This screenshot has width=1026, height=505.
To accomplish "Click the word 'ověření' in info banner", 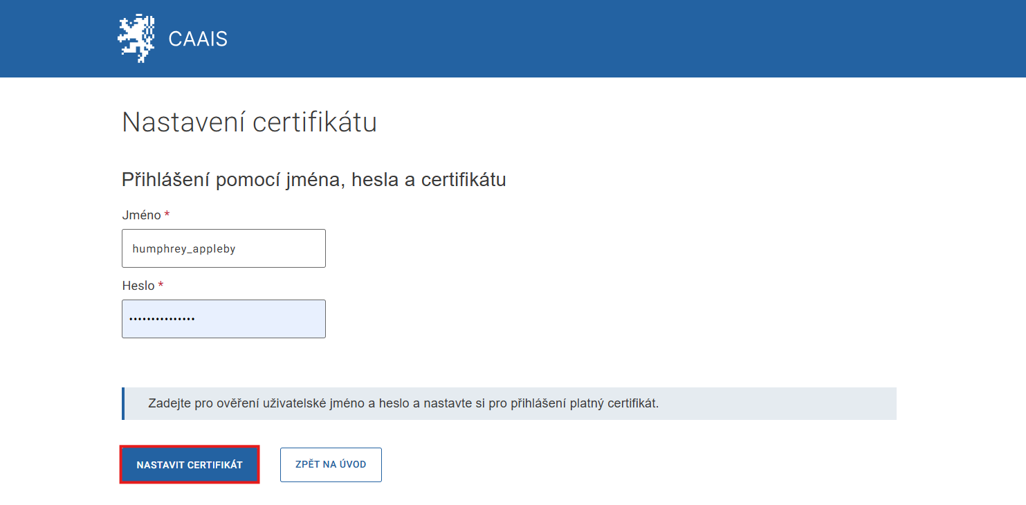I will 239,403.
